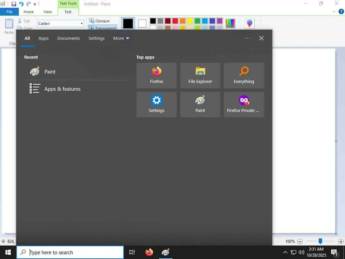Click the Recent heading text
The height and width of the screenshot is (259, 345).
pyautogui.click(x=31, y=57)
